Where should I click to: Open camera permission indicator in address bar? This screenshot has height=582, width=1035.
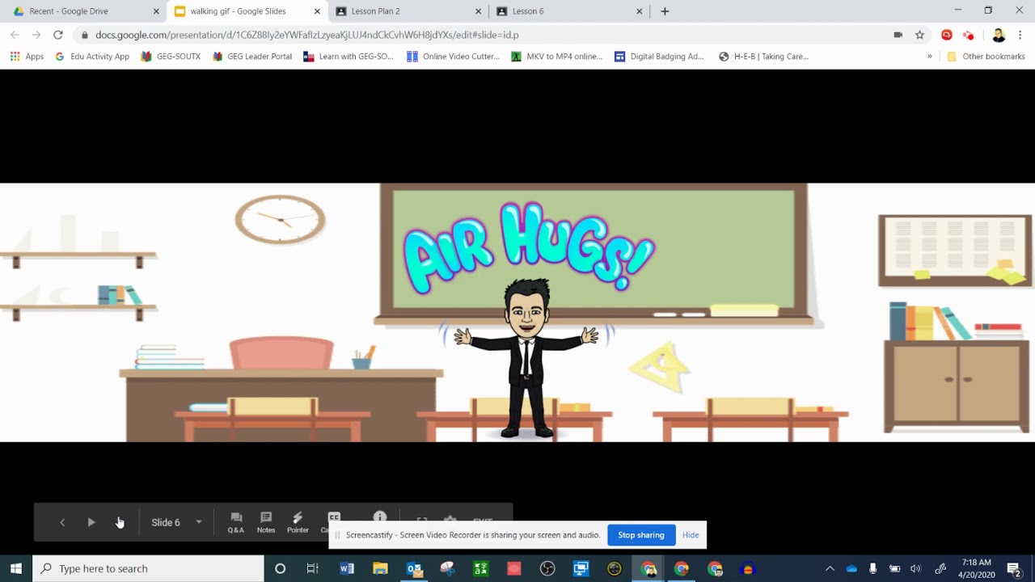coord(898,35)
